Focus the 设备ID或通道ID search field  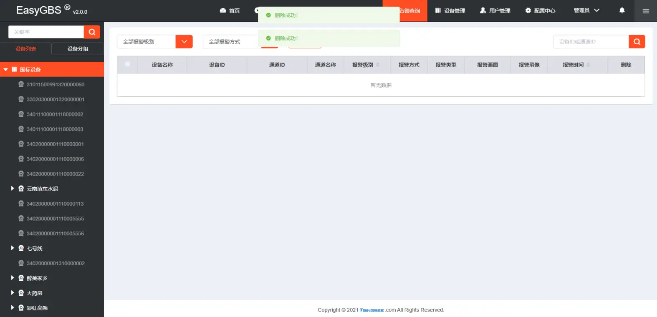pyautogui.click(x=591, y=42)
